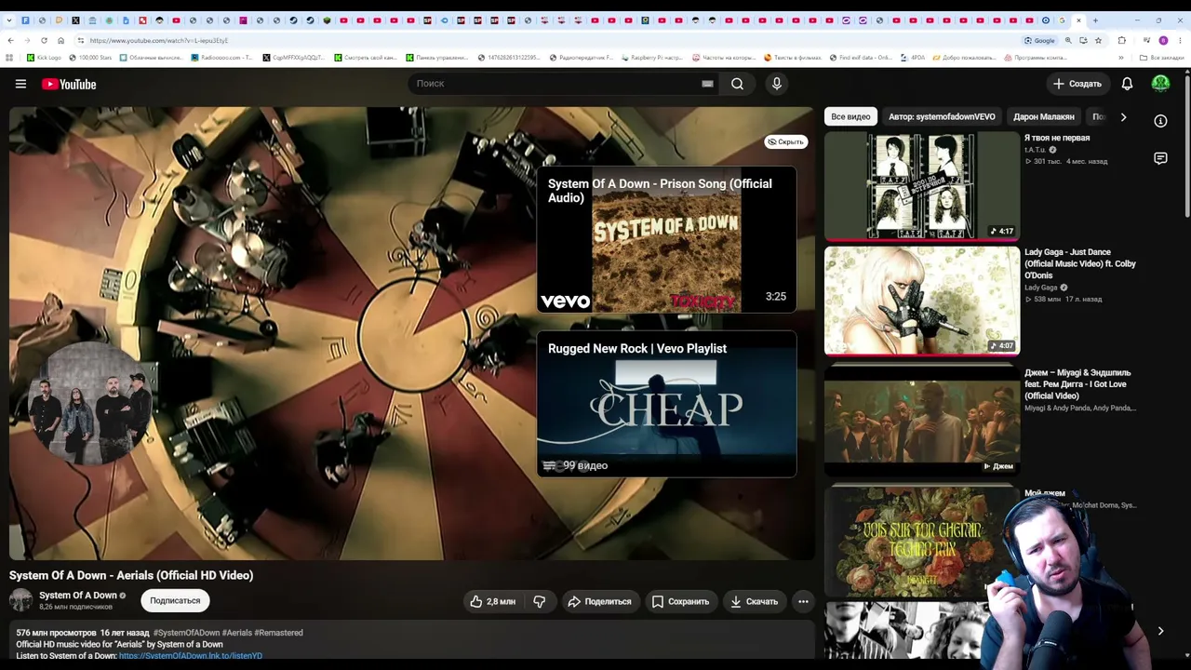This screenshot has width=1191, height=670.
Task: Open the YouTube guide hamburger menu
Action: (x=20, y=84)
